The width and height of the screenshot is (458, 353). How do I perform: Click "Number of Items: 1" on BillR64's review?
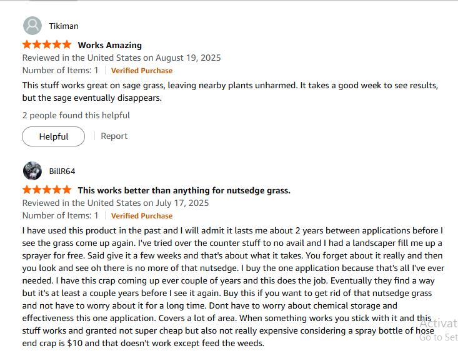pos(61,216)
